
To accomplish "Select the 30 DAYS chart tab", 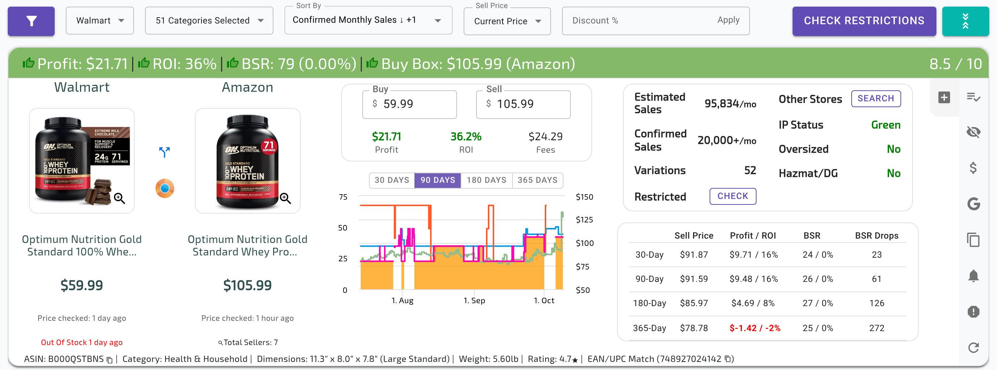I will (x=392, y=180).
